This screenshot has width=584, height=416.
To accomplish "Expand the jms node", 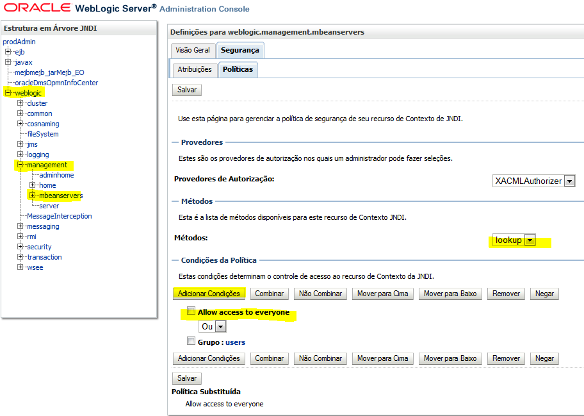I will click(x=20, y=144).
